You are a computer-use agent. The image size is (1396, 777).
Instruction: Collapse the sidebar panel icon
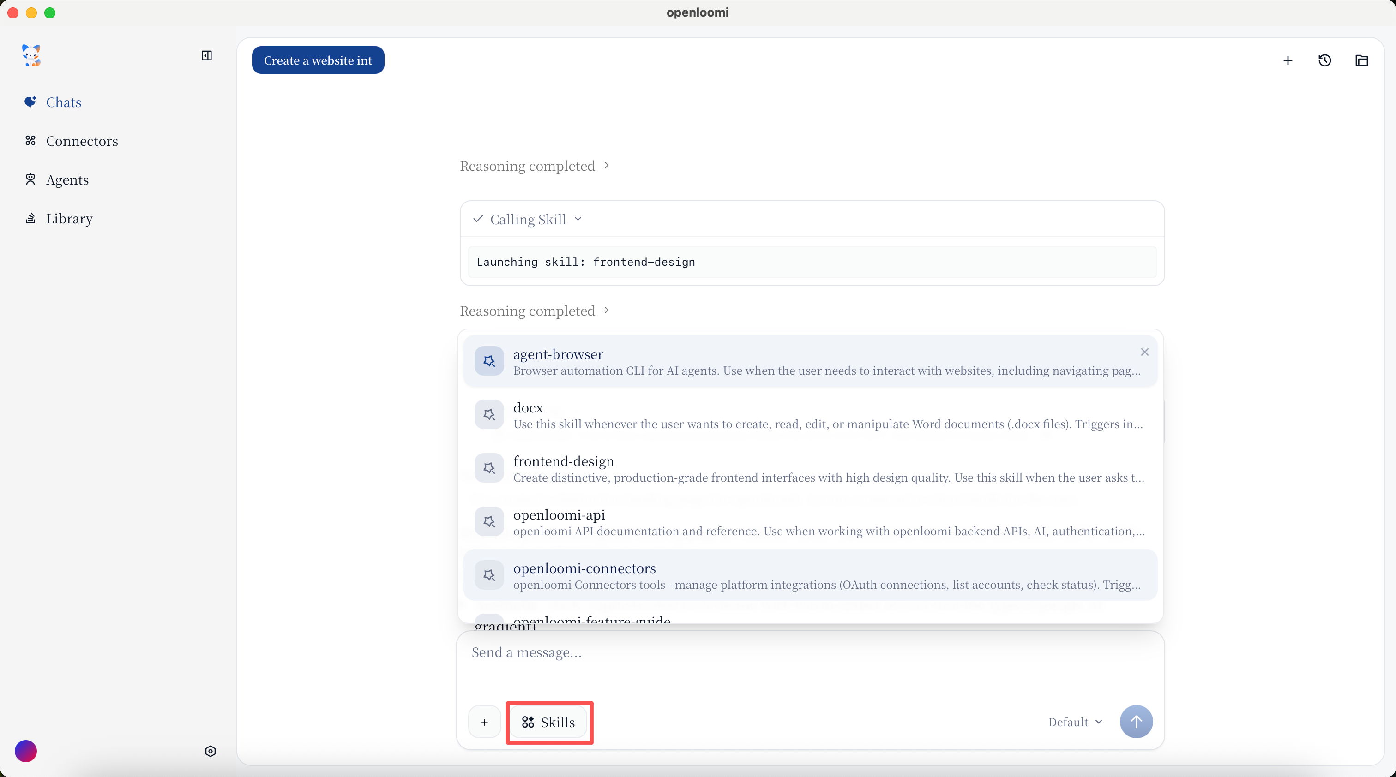[206, 55]
